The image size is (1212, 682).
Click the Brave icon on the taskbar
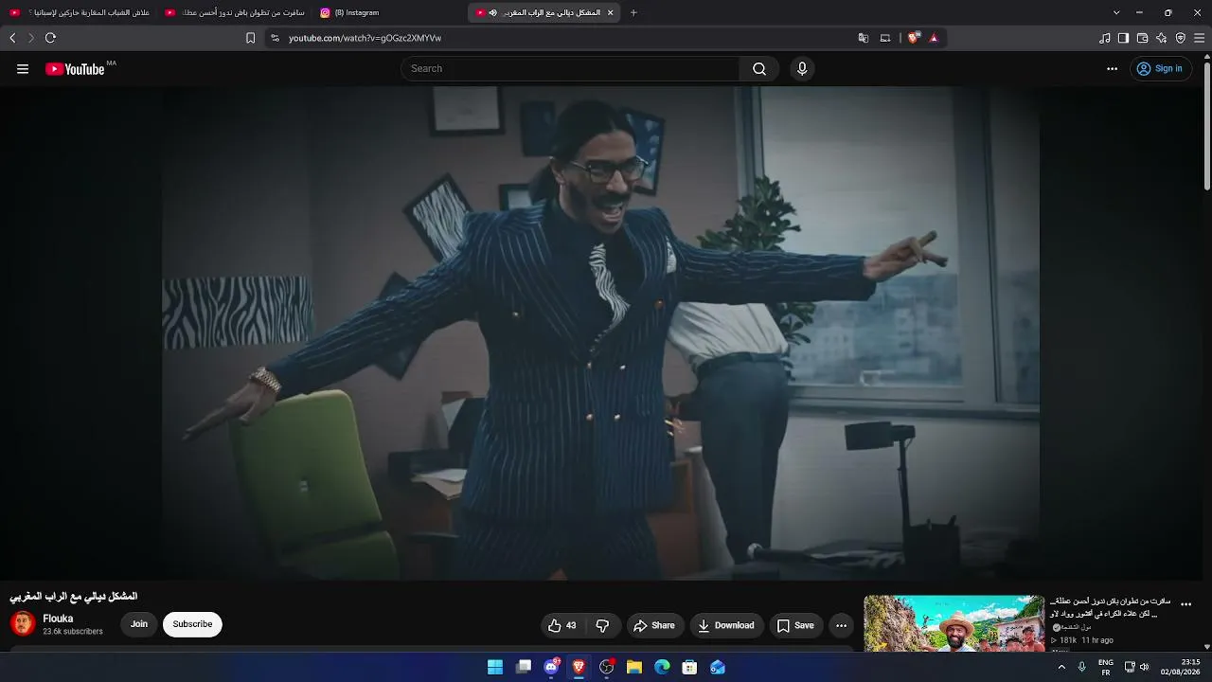(x=579, y=667)
